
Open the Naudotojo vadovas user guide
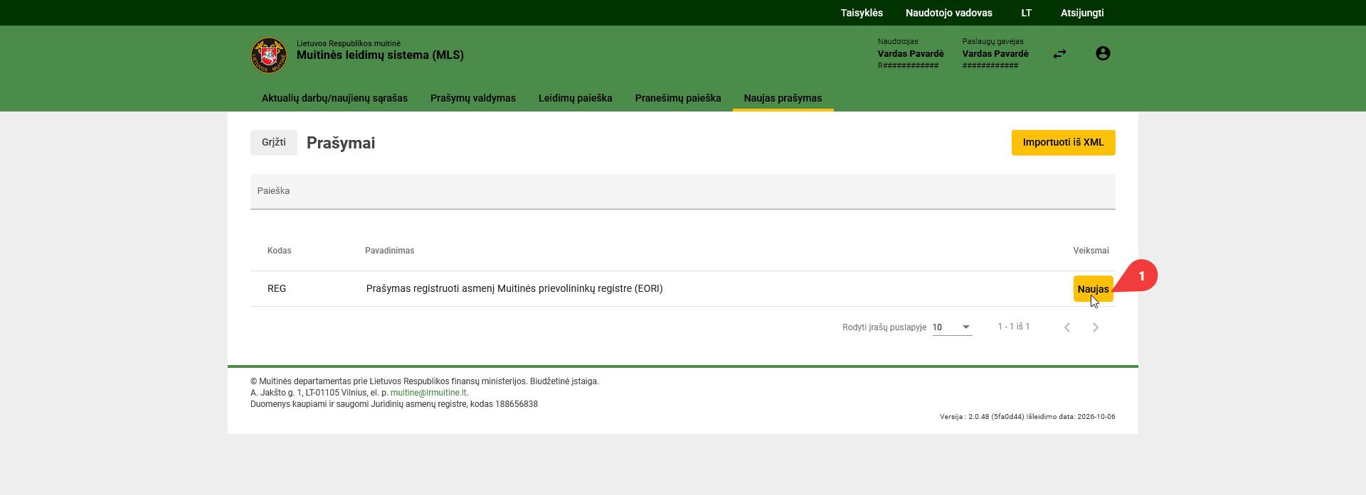tap(949, 13)
